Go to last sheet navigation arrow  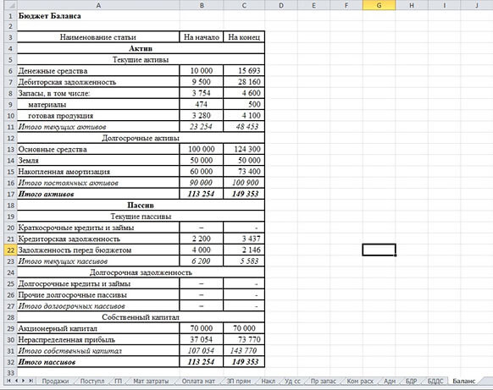point(30,381)
